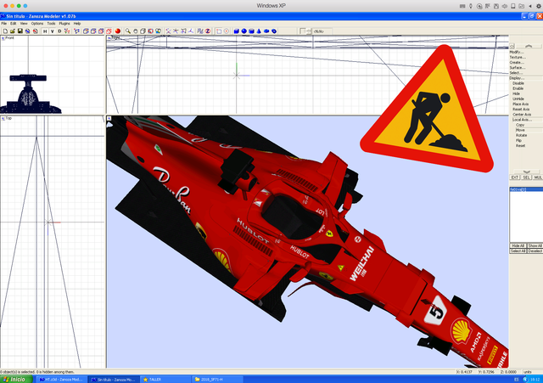Image resolution: width=543 pixels, height=383 pixels.
Task: Expand the Modify... panel section
Action: click(x=517, y=52)
